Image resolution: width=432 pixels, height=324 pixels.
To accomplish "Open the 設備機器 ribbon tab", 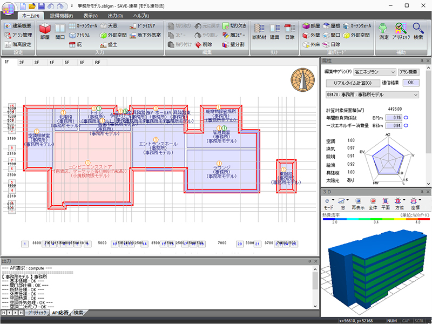I will [61, 16].
